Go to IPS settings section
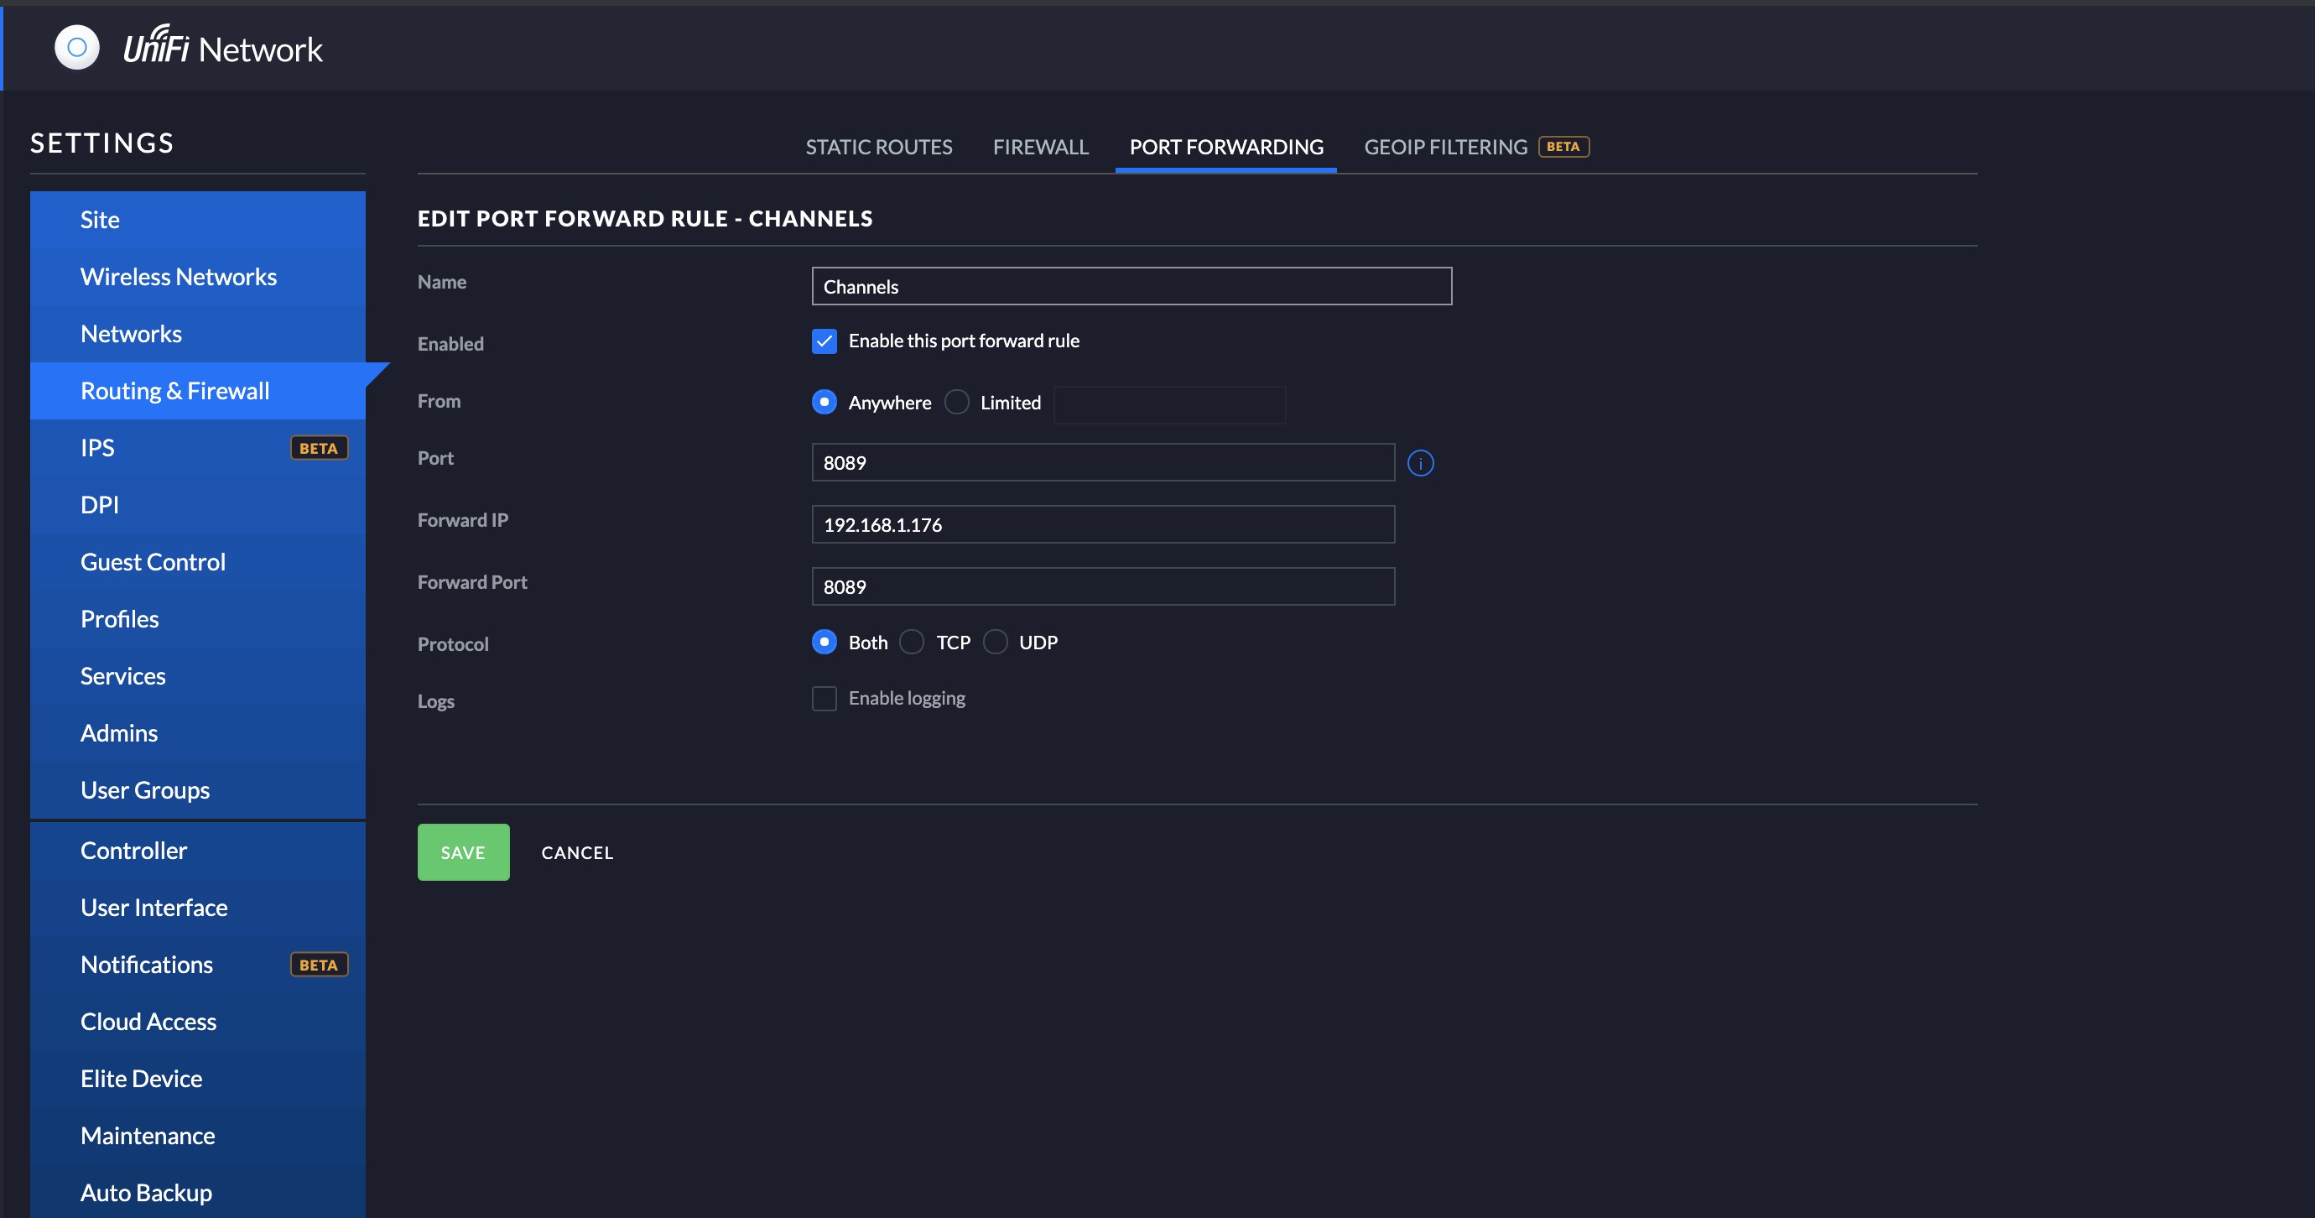 [97, 448]
